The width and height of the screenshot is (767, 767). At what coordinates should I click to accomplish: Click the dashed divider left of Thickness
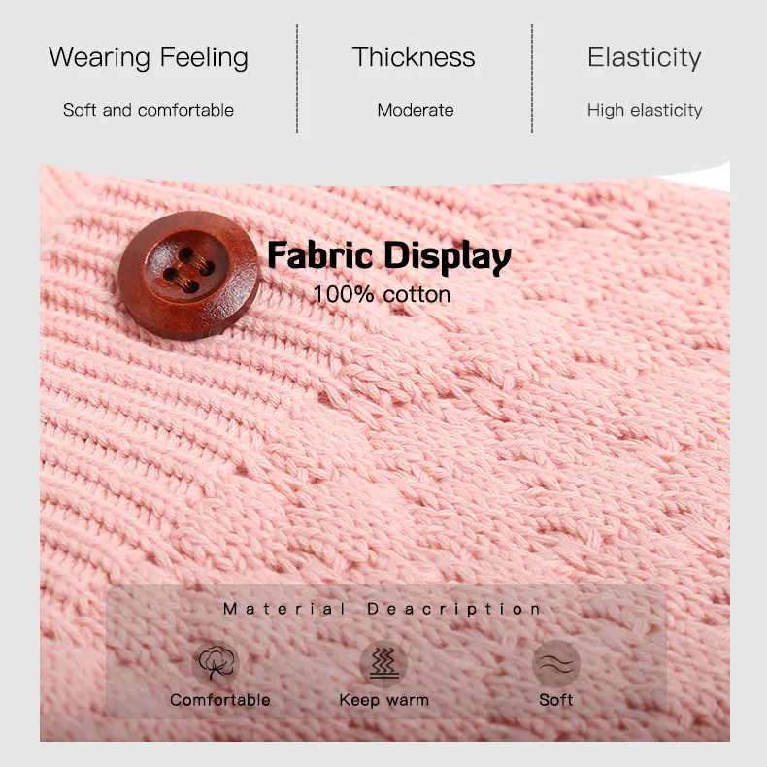coord(297,79)
